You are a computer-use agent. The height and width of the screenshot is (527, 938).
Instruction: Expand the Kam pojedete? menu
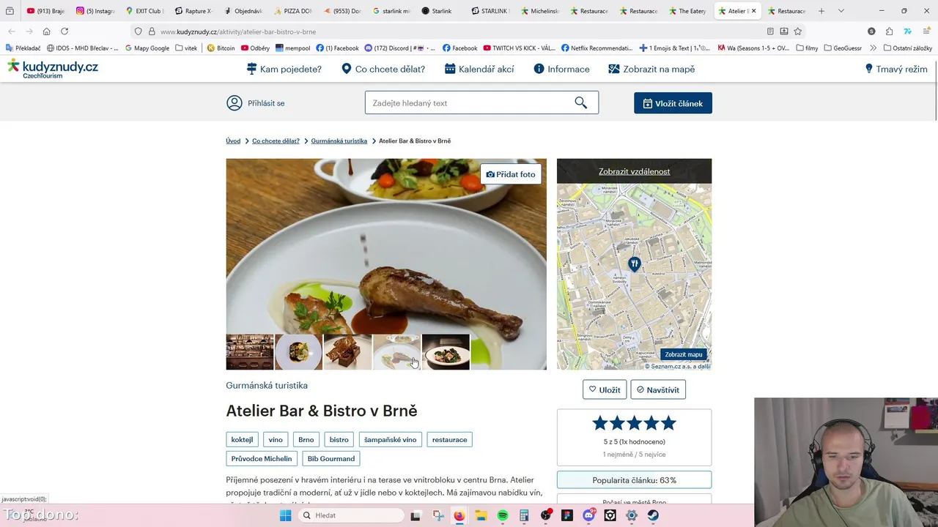click(x=284, y=69)
